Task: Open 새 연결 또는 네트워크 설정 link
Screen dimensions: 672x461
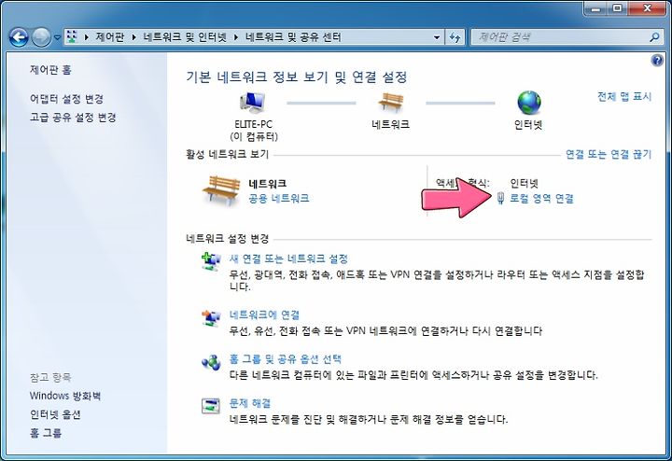Action: pyautogui.click(x=288, y=258)
